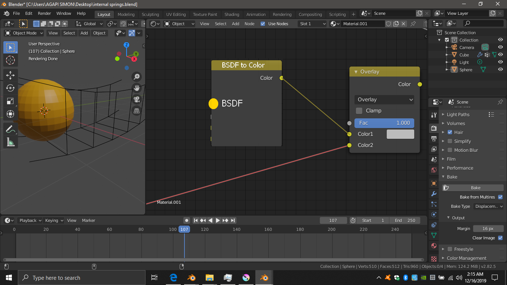Hide the Cube in outliner
Viewport: 507px width, 285px height.
[500, 55]
